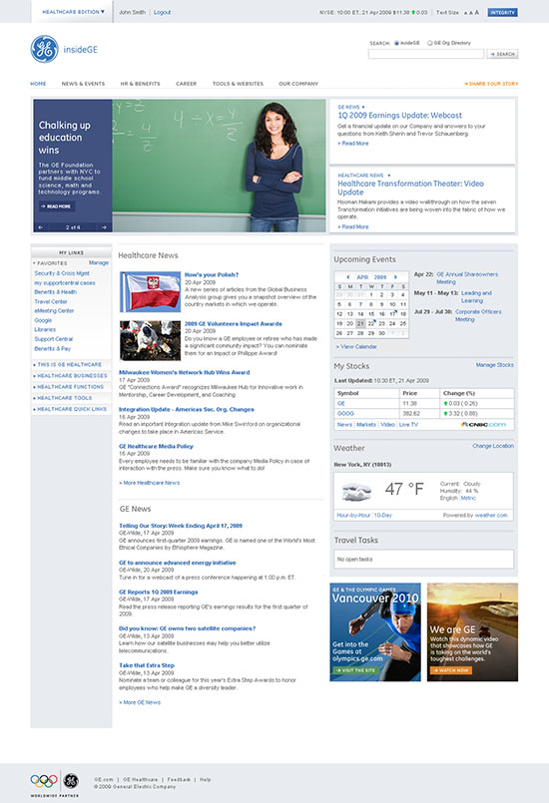Click the GE monogram logo in header
This screenshot has width=549, height=803.
click(45, 49)
